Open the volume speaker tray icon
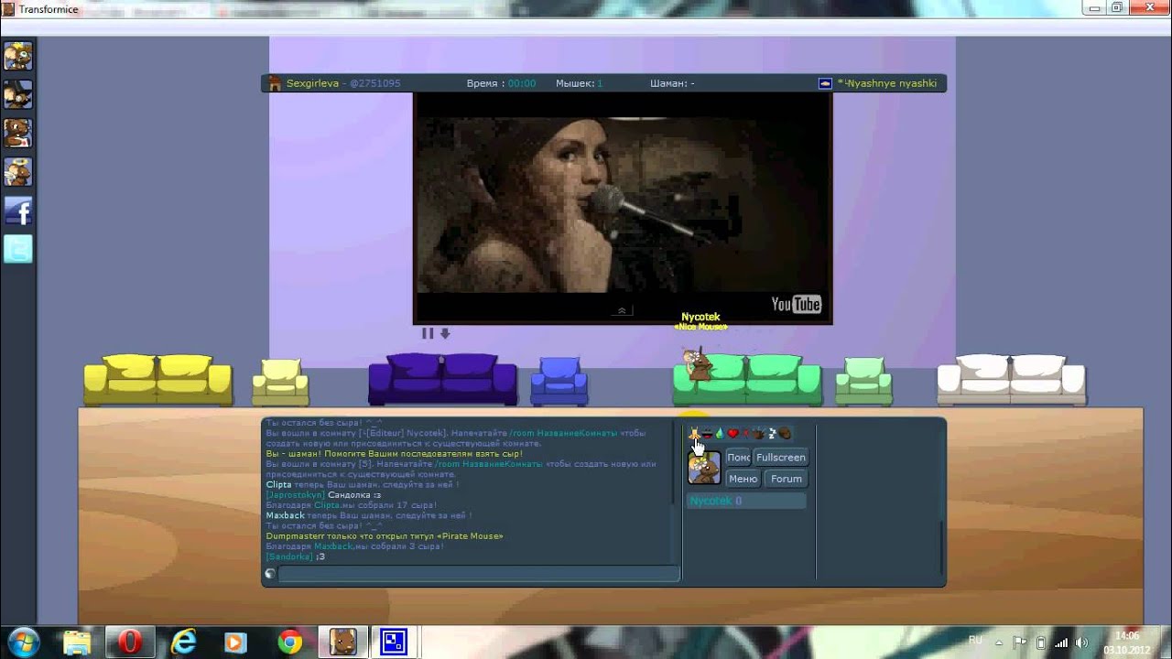This screenshot has height=659, width=1172. click(x=1081, y=642)
